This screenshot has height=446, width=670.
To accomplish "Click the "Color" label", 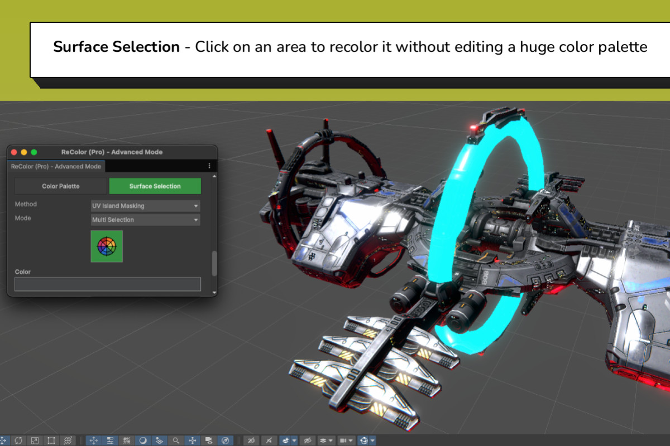I will pyautogui.click(x=23, y=272).
